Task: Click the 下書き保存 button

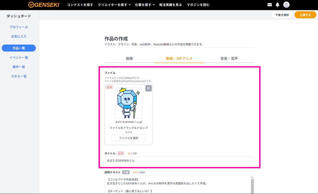Action: click(x=282, y=15)
